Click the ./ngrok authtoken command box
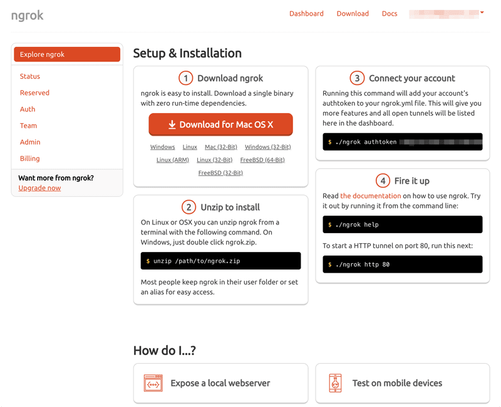The image size is (501, 407). point(403,142)
